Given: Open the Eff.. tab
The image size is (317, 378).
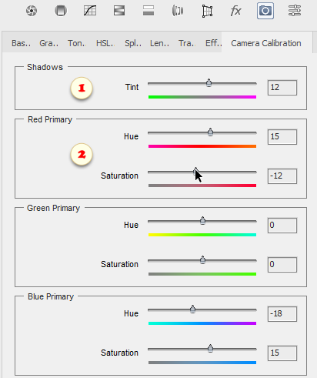Looking at the screenshot, I should pyautogui.click(x=213, y=43).
